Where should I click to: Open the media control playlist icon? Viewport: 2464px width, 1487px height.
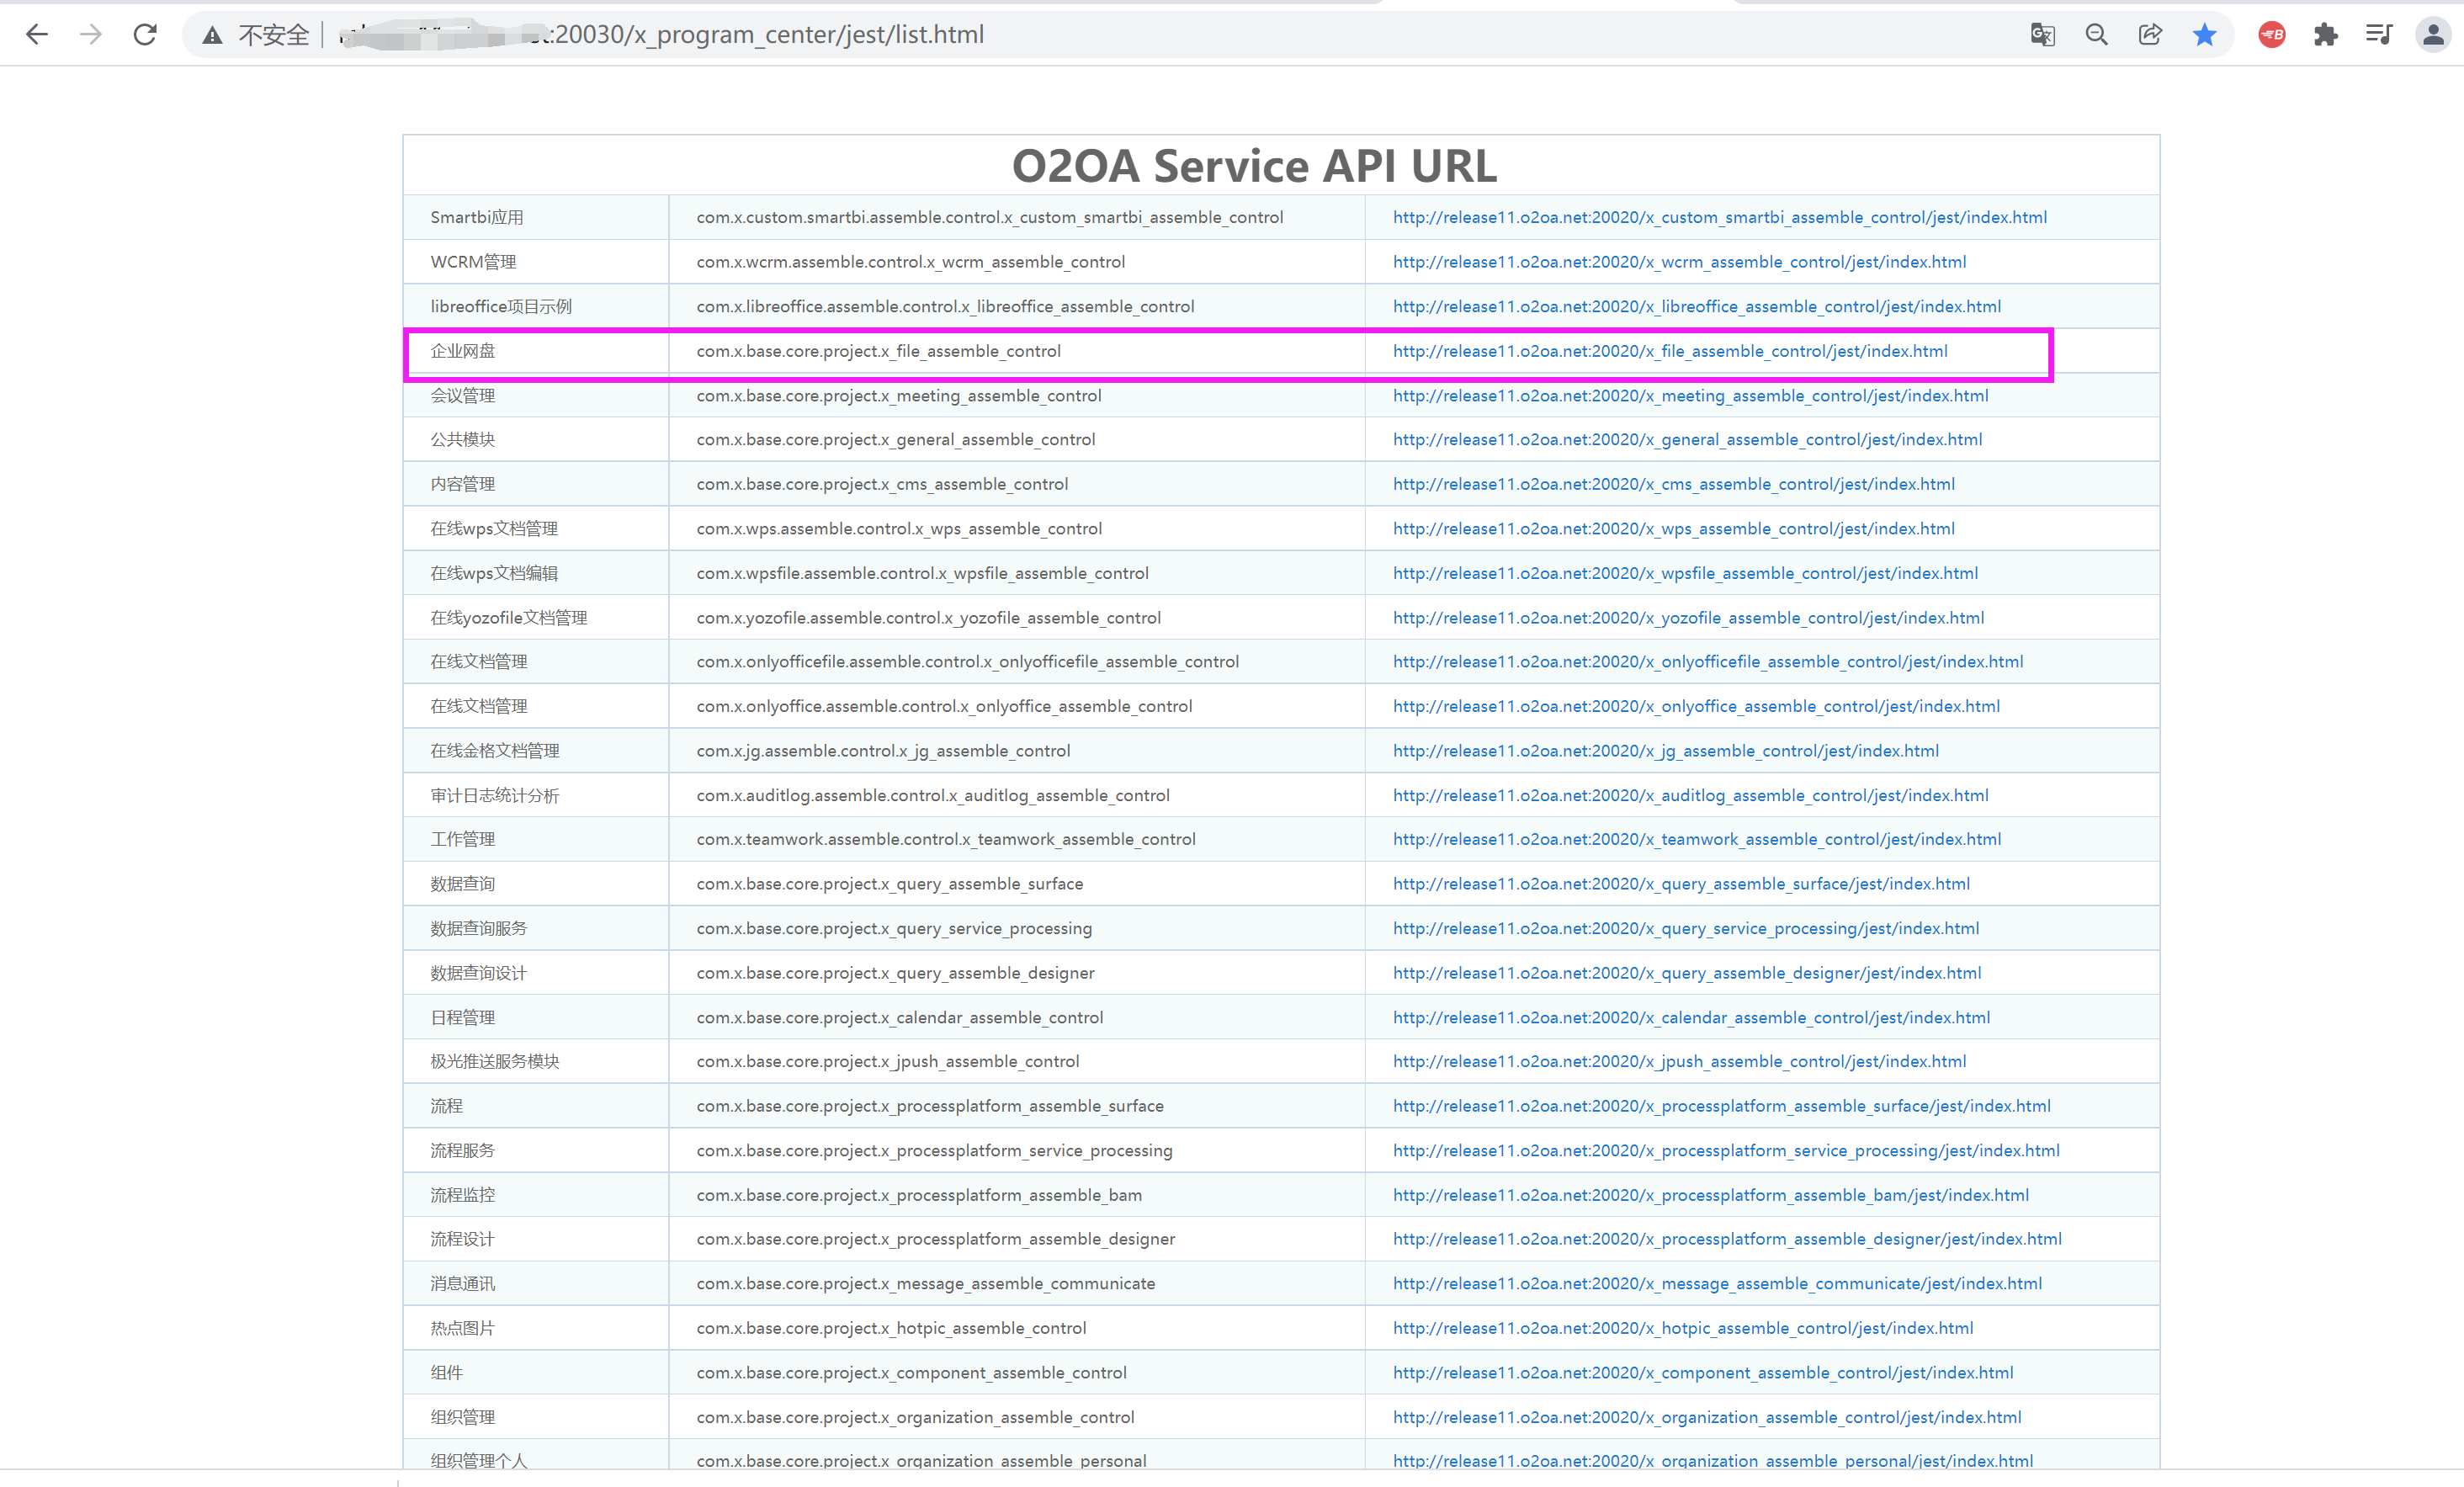click(x=2378, y=35)
